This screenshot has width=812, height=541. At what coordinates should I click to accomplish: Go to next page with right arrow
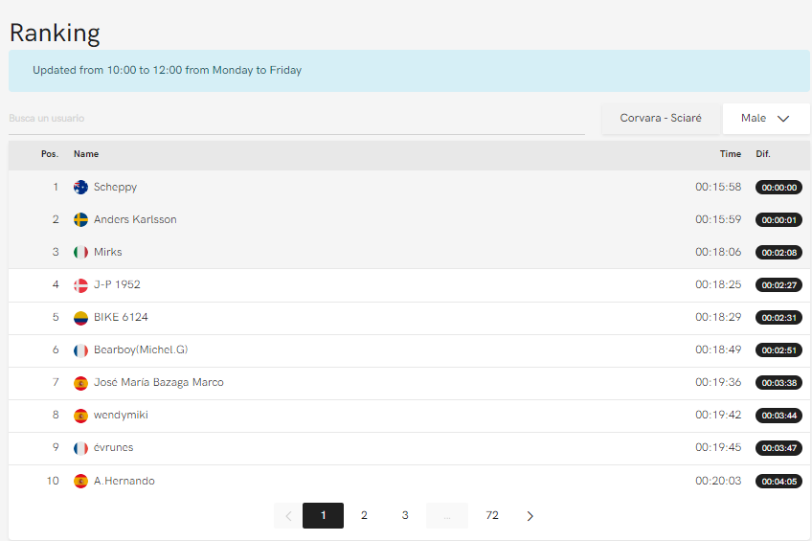pyautogui.click(x=530, y=516)
